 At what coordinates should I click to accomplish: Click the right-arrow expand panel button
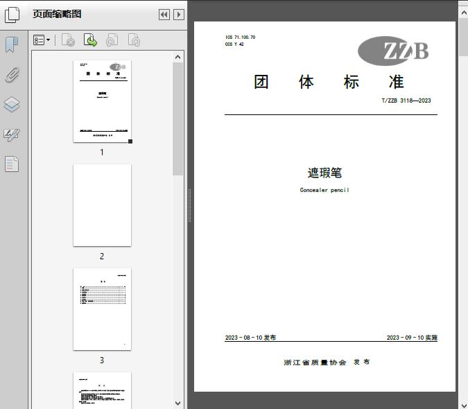(179, 15)
